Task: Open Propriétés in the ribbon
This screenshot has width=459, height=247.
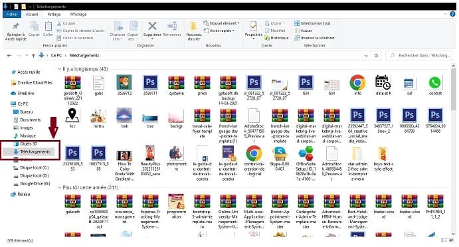Action: click(x=254, y=31)
